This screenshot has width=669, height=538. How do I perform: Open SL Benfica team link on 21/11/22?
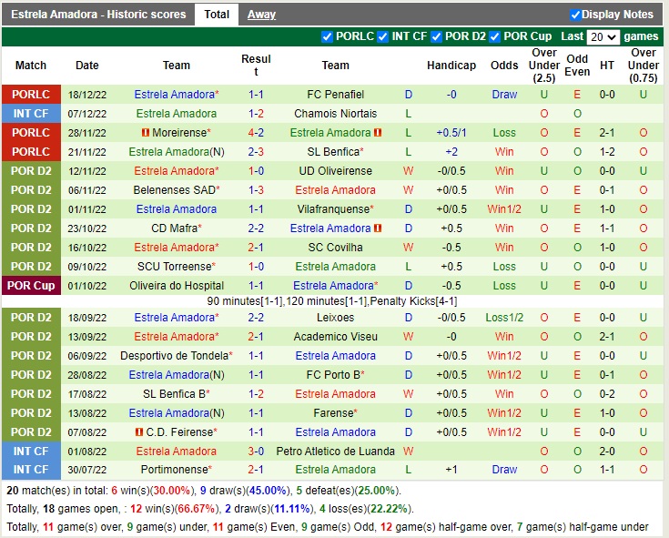(x=335, y=152)
